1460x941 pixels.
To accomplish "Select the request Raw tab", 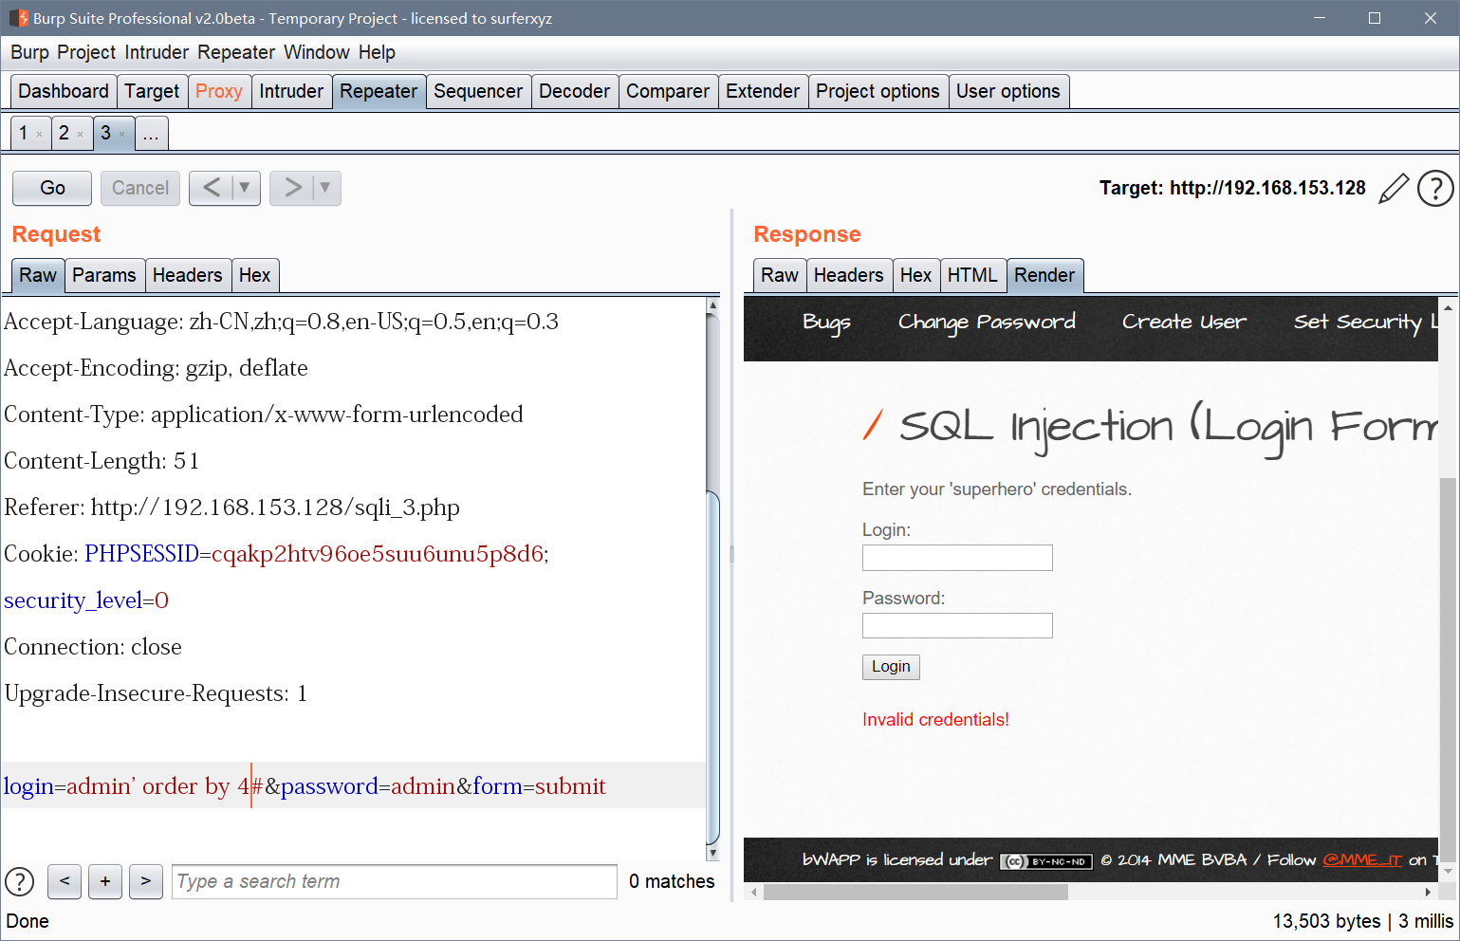I will [x=38, y=275].
